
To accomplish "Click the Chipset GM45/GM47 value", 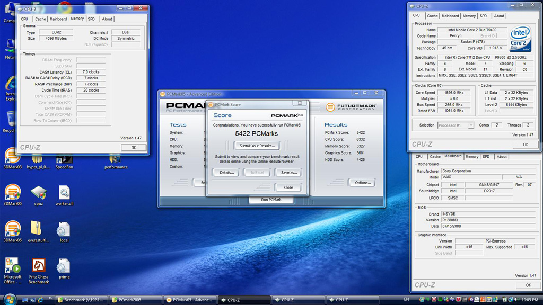I will (488, 185).
